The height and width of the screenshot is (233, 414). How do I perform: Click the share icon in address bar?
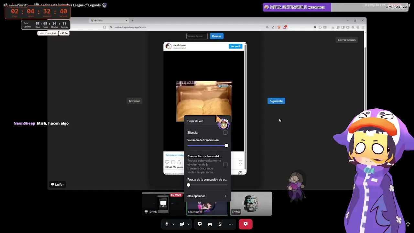click(273, 27)
